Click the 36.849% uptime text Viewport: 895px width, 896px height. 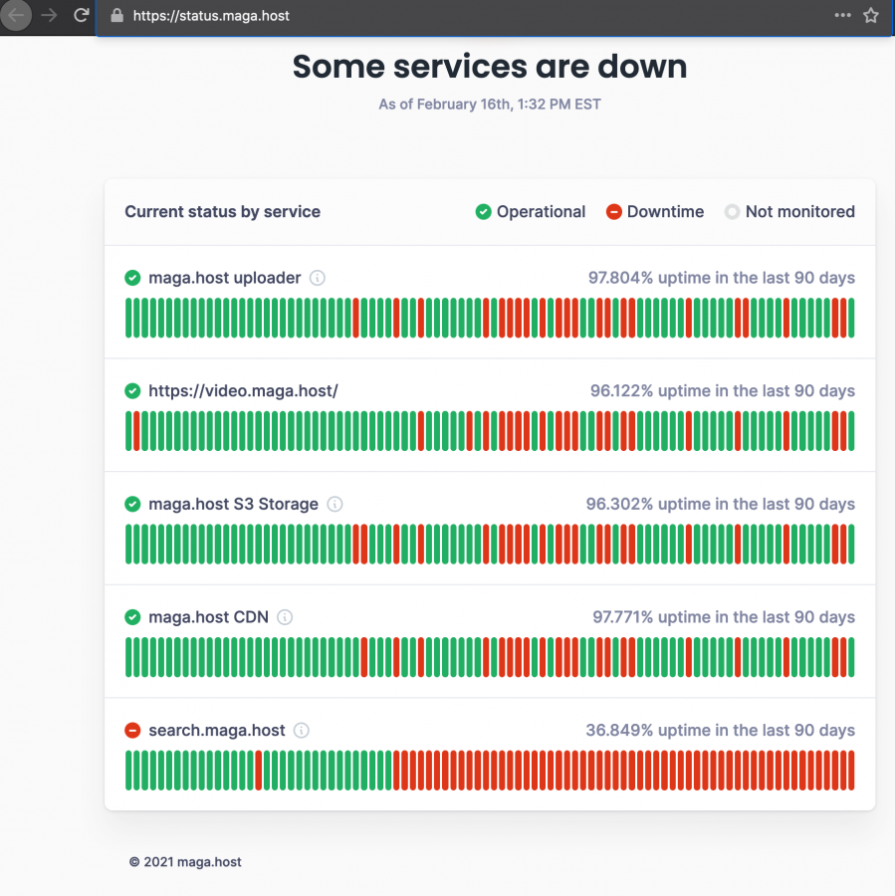pyautogui.click(x=721, y=731)
